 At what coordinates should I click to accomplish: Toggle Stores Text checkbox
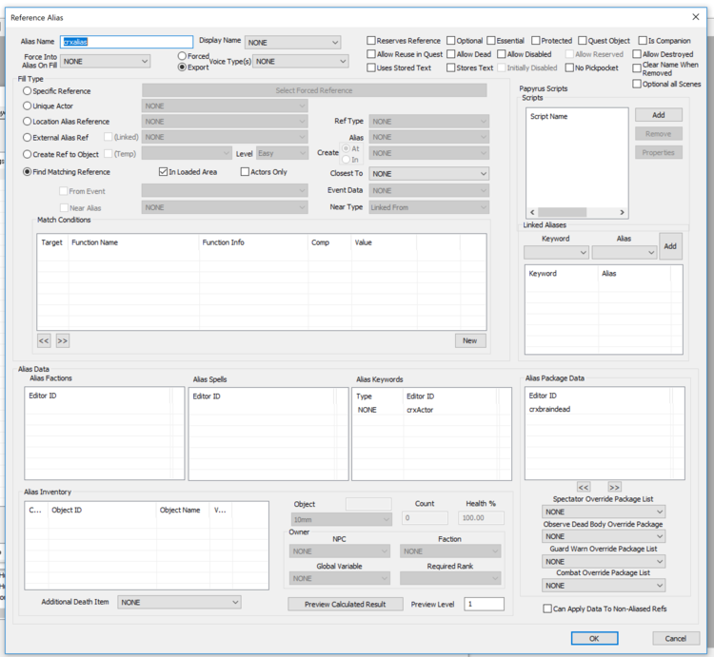(451, 68)
